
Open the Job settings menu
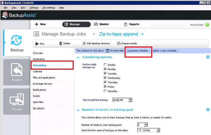(x=49, y=8)
